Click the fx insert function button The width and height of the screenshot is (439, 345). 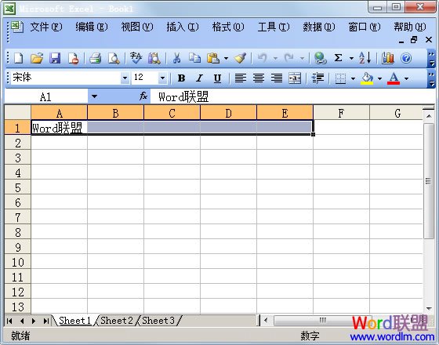[143, 96]
